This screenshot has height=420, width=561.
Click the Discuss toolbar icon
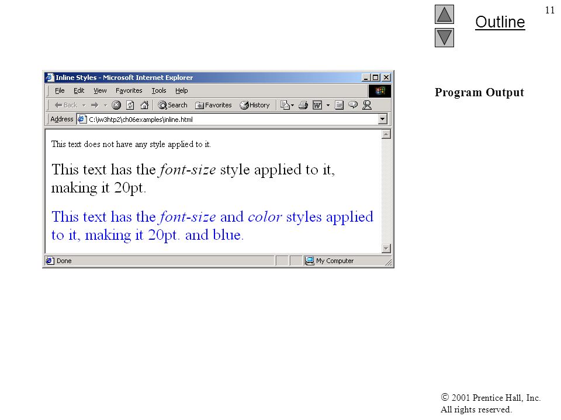(353, 104)
